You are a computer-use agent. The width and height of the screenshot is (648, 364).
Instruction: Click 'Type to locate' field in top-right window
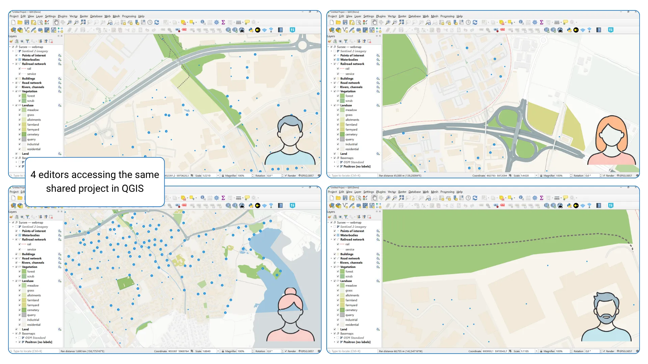click(352, 176)
